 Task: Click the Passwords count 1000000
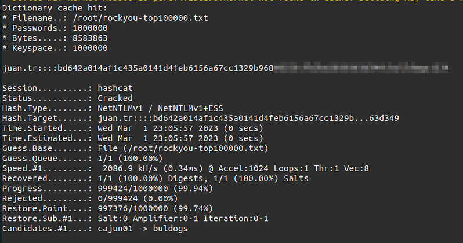[91, 28]
